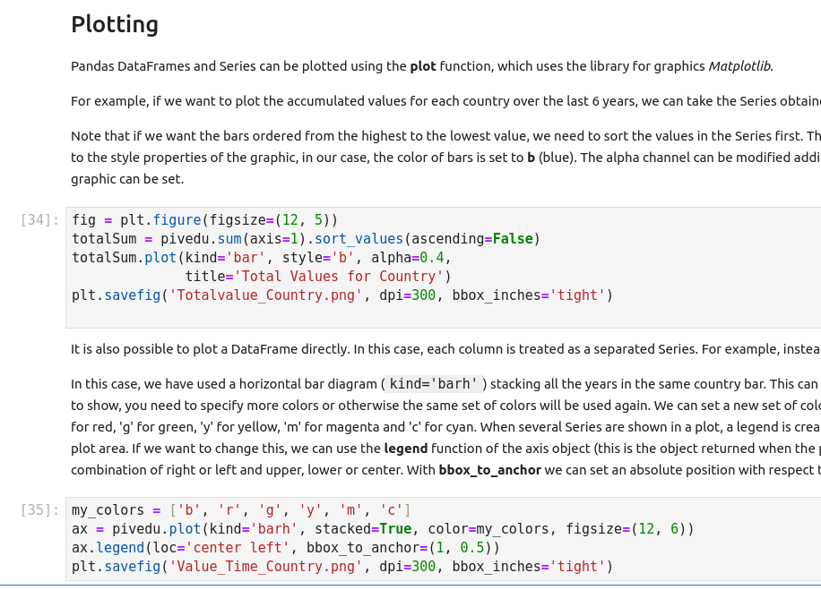The image size is (821, 590).
Task: Click the paragraph starting 'For example, if we want'
Action: (439, 101)
